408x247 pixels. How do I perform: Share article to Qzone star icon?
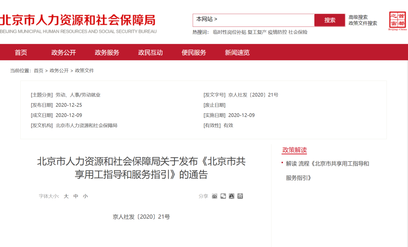pos(240,196)
